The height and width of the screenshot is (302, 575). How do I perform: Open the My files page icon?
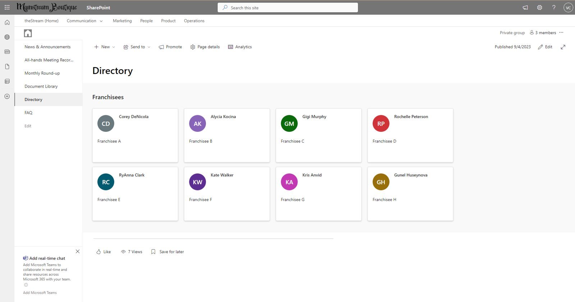coord(7,66)
